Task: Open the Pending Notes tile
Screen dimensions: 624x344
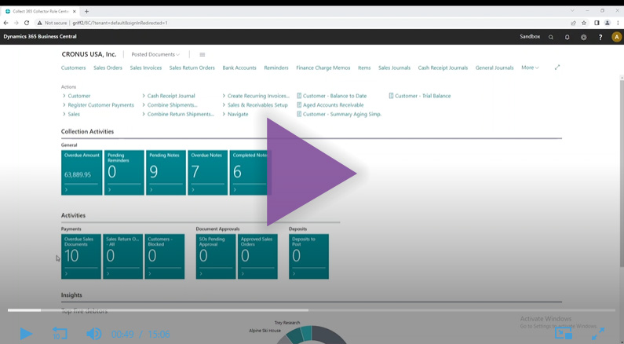Action: point(166,173)
